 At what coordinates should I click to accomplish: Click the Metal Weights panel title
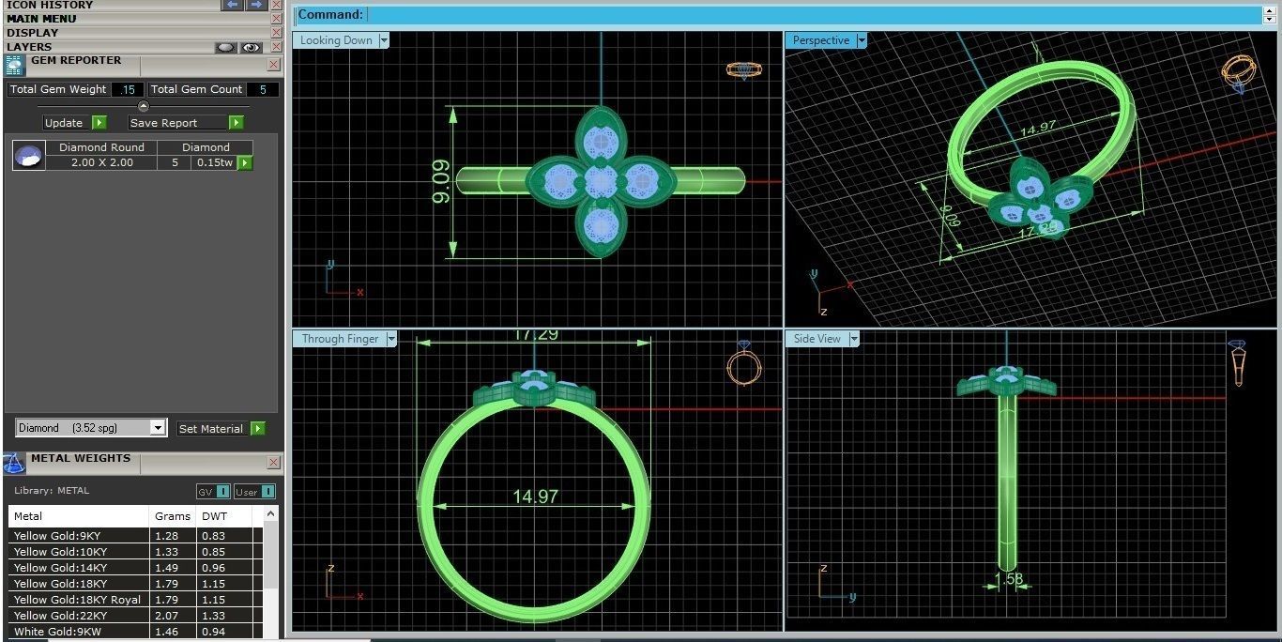click(81, 458)
